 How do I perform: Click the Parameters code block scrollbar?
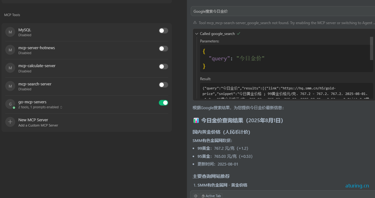tap(372, 48)
